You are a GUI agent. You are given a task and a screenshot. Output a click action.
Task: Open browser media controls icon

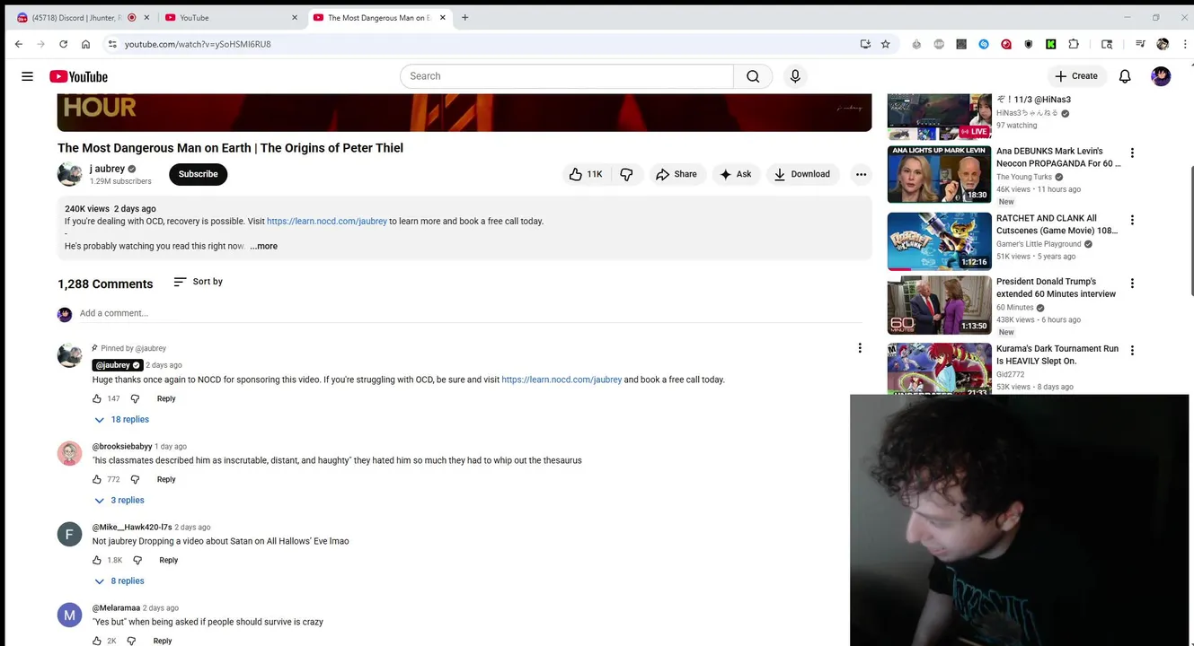point(1140,44)
